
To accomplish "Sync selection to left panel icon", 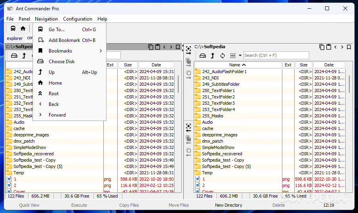I will (x=189, y=128).
